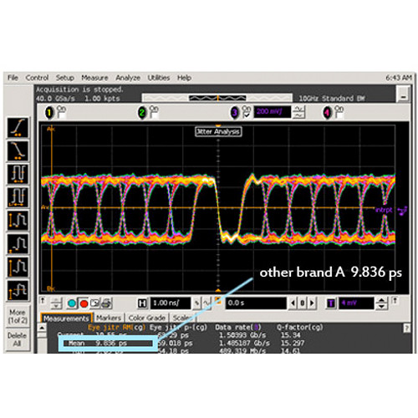
Task: Click the print screen icon
Action: click(107, 303)
